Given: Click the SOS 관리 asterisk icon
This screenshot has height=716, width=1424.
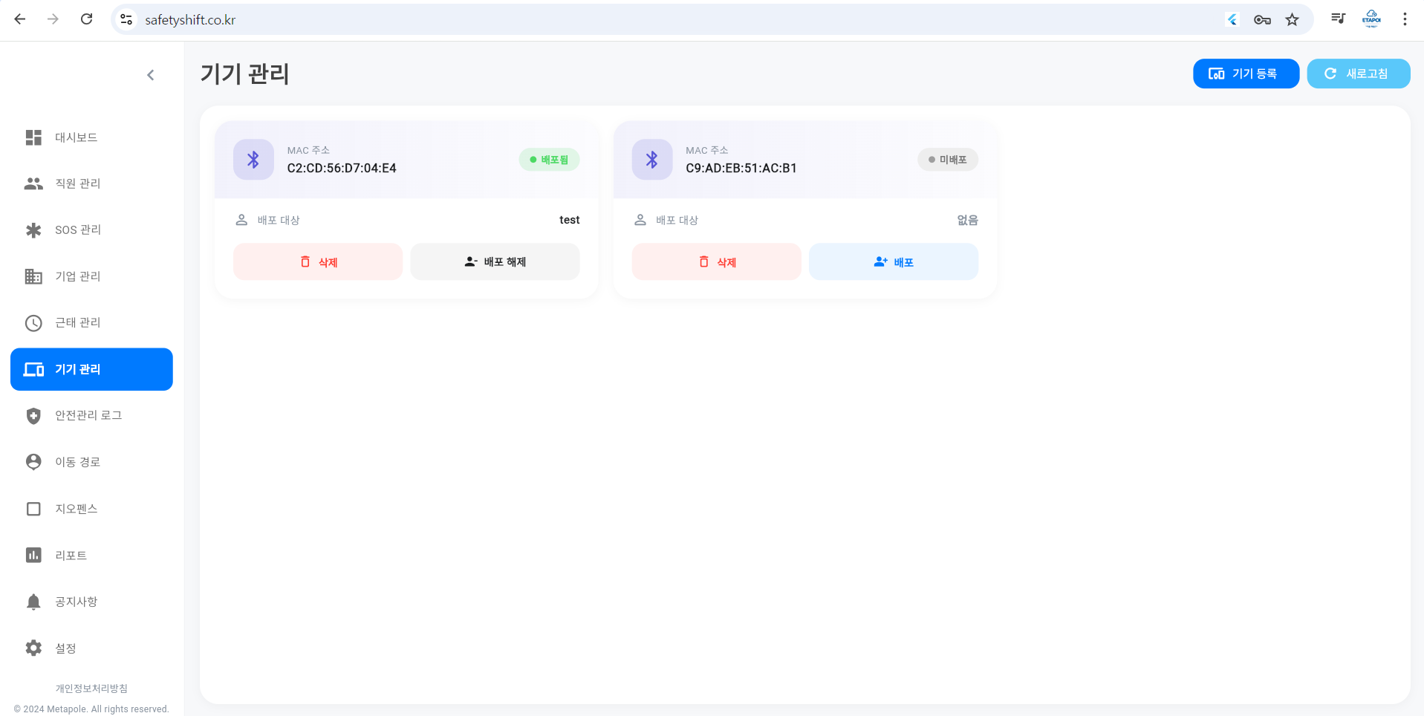Looking at the screenshot, I should pos(33,230).
